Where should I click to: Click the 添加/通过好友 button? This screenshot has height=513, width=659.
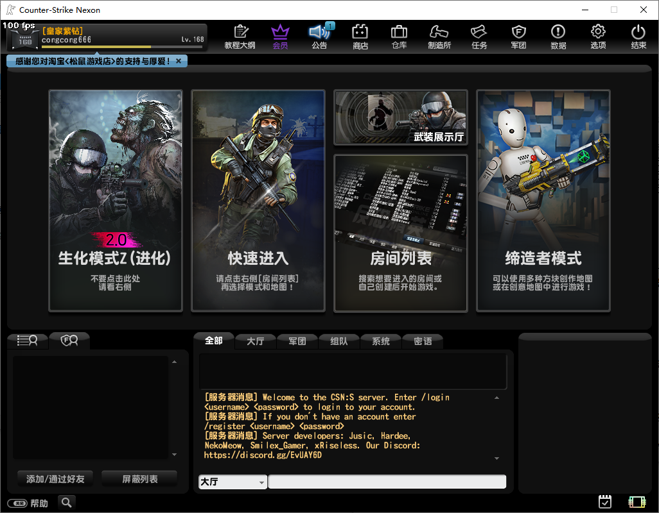coord(55,478)
